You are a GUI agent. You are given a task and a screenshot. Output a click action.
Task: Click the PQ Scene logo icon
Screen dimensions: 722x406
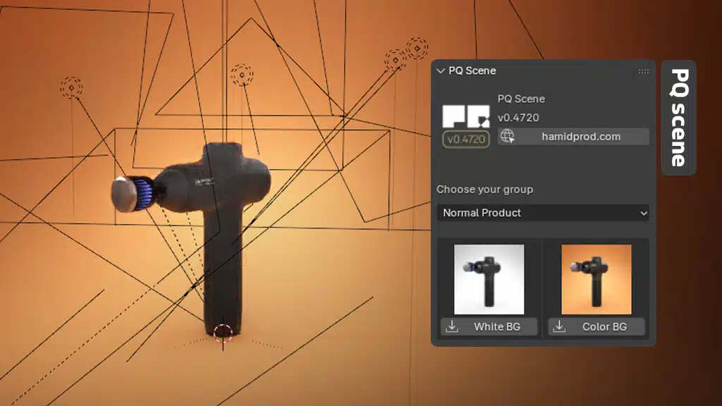pyautogui.click(x=465, y=116)
